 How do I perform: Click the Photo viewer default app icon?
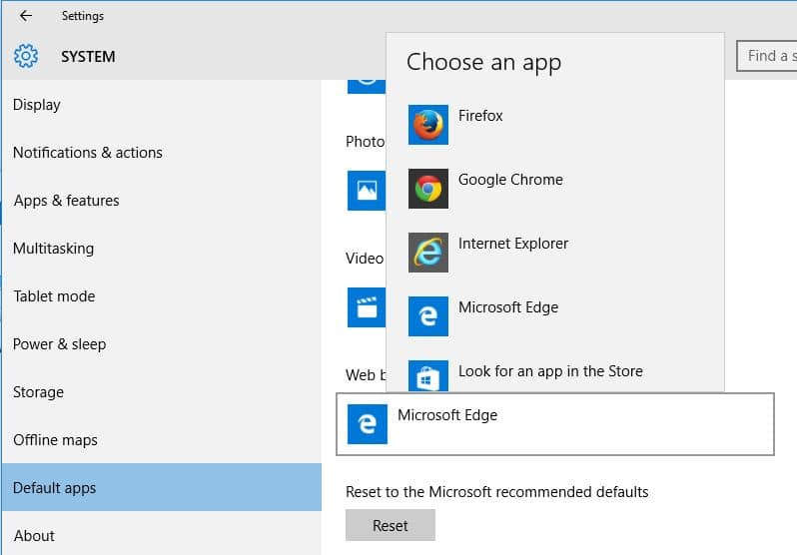click(x=366, y=190)
